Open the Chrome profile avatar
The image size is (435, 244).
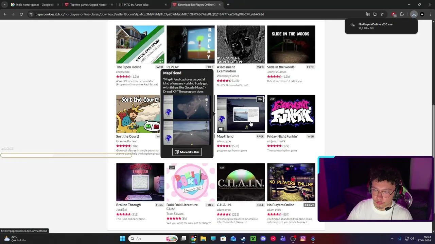[x=422, y=14]
